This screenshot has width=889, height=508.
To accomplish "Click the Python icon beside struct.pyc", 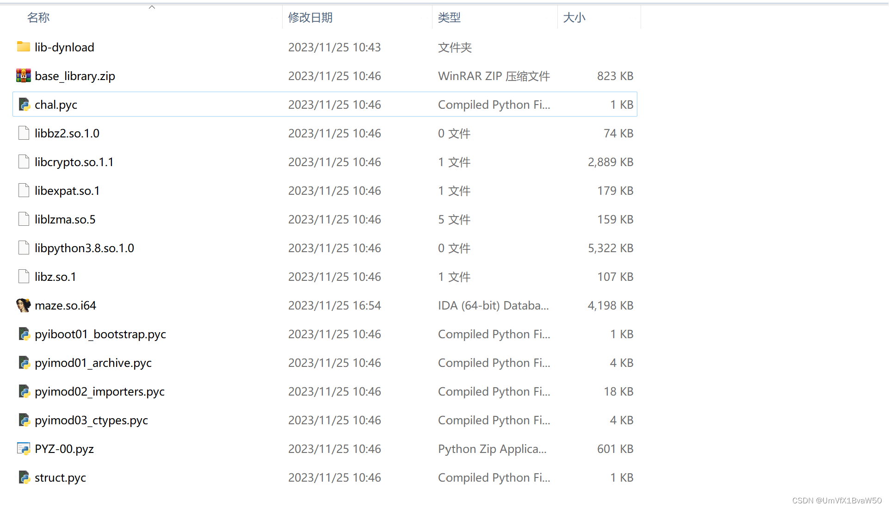I will 24,477.
